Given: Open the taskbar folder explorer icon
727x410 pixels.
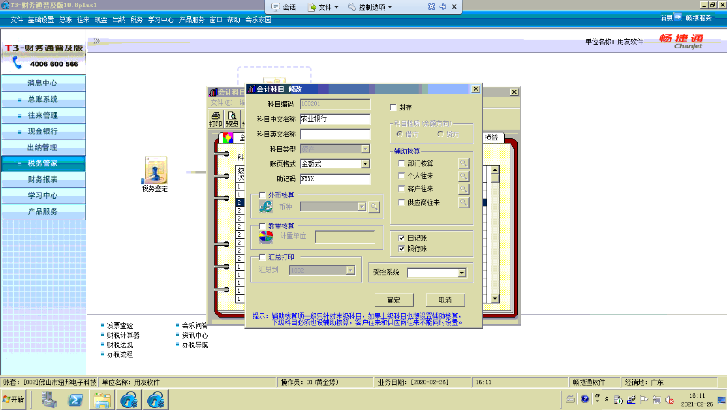Looking at the screenshot, I should pyautogui.click(x=102, y=400).
